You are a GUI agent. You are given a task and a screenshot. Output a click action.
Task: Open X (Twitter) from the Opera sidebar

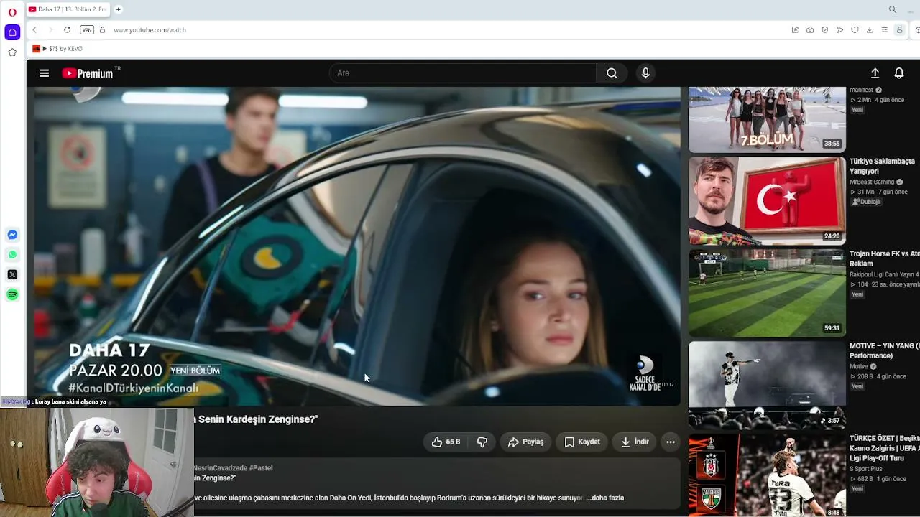[12, 274]
